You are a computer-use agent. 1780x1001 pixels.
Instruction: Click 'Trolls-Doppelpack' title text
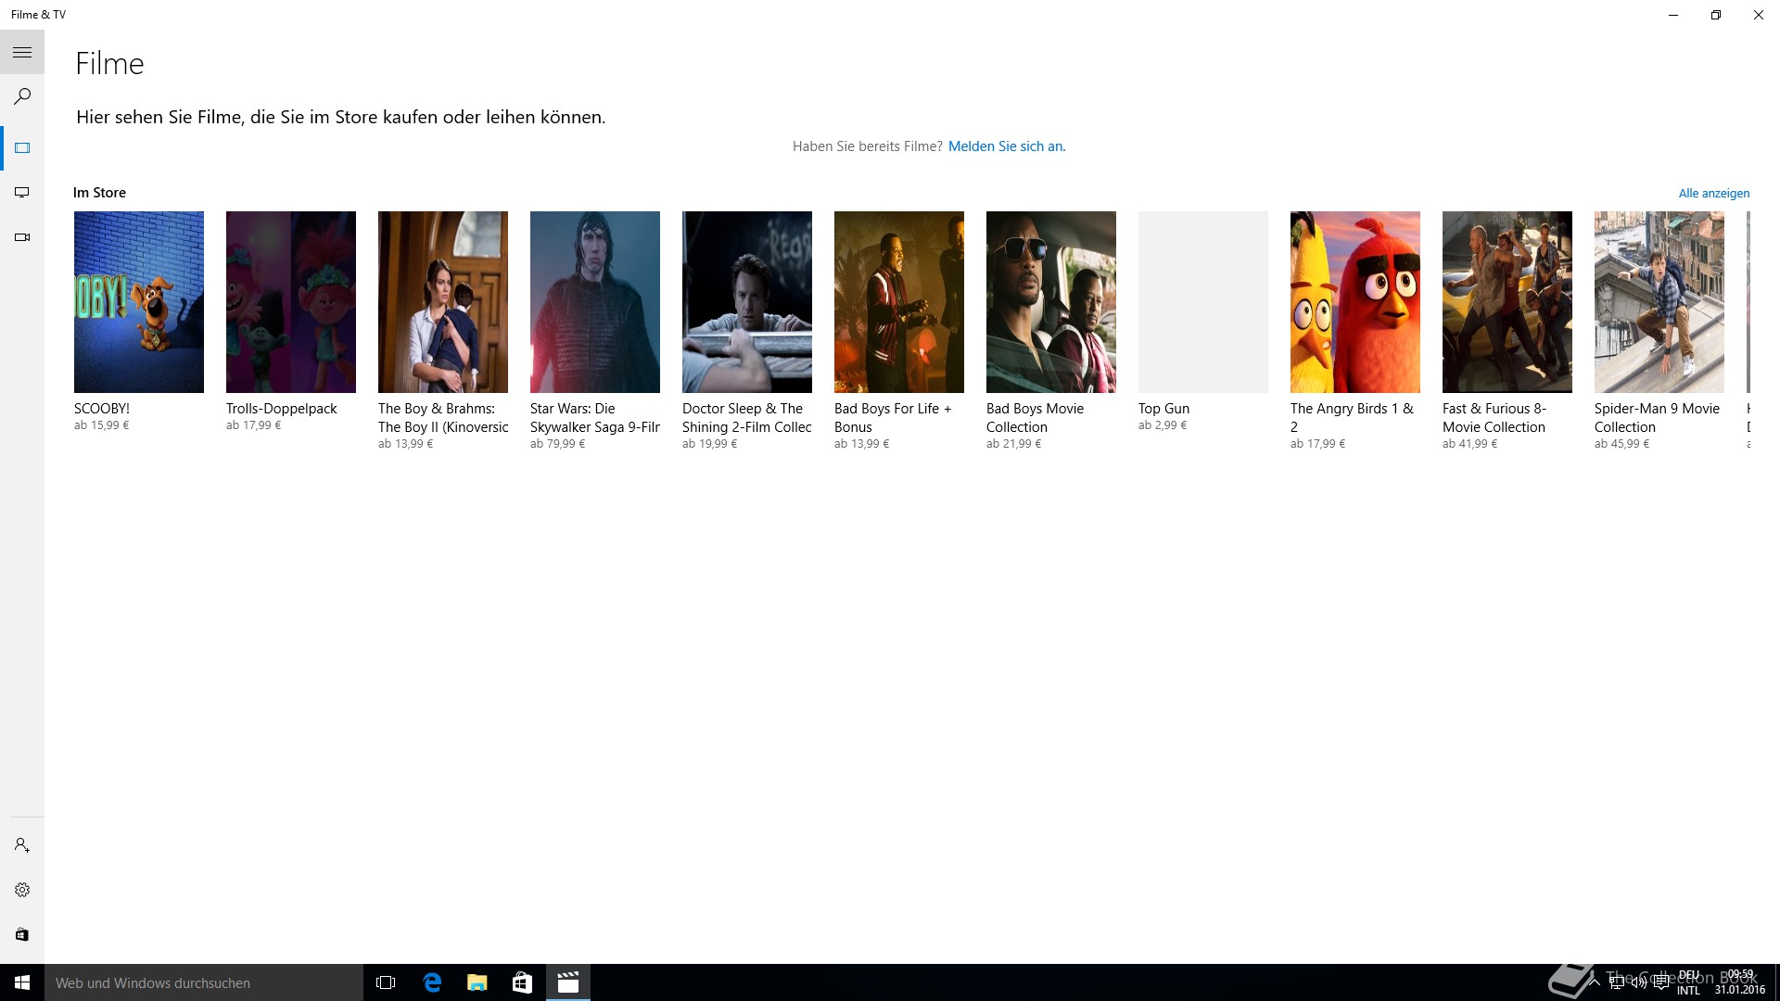[x=282, y=409]
